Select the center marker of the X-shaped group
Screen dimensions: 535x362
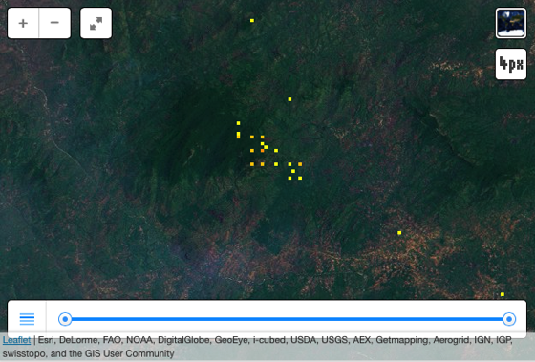293,171
